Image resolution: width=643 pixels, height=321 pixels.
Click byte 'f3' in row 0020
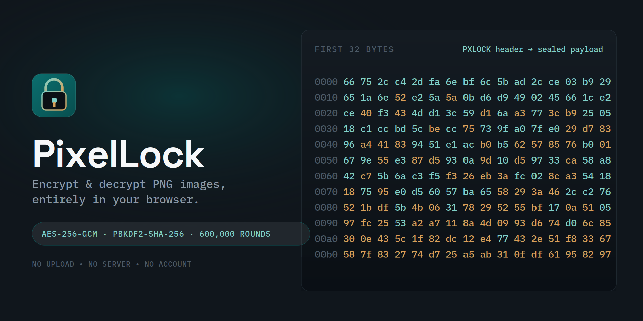click(x=383, y=113)
